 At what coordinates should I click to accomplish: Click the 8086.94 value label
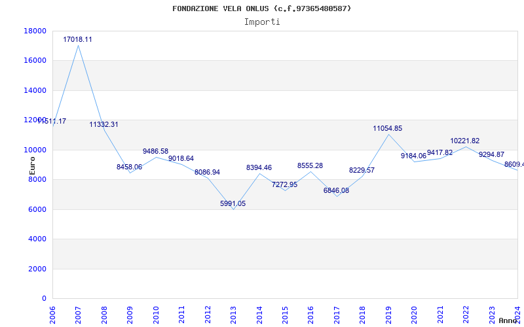pyautogui.click(x=207, y=172)
